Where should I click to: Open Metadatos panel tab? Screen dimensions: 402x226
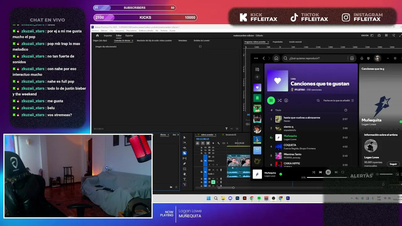coord(183,40)
